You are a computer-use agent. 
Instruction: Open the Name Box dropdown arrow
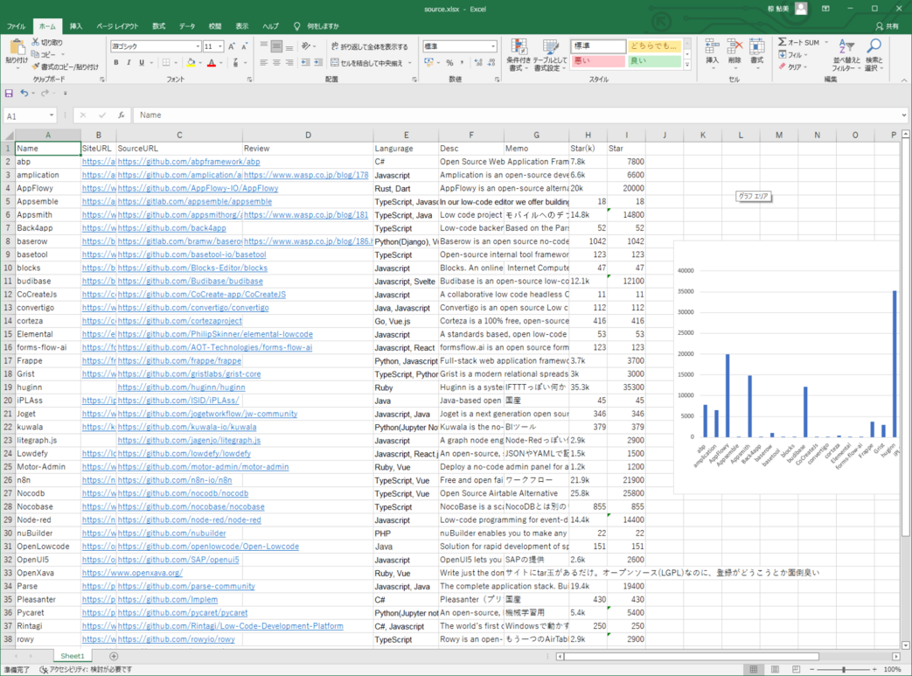pyautogui.click(x=52, y=115)
